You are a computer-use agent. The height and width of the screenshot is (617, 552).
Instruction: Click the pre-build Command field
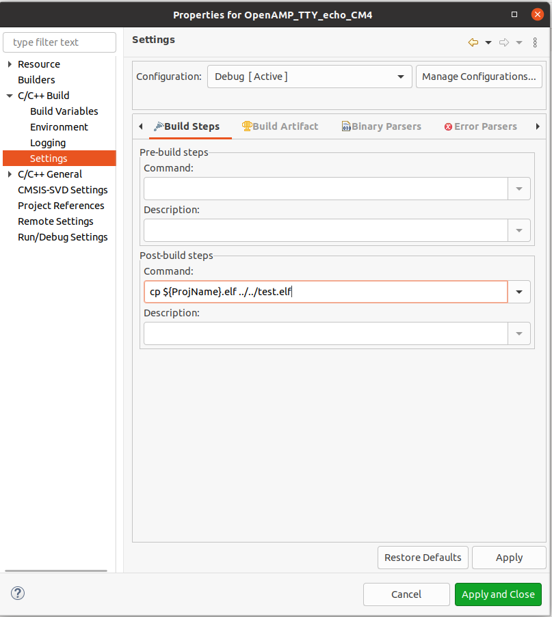coord(326,189)
